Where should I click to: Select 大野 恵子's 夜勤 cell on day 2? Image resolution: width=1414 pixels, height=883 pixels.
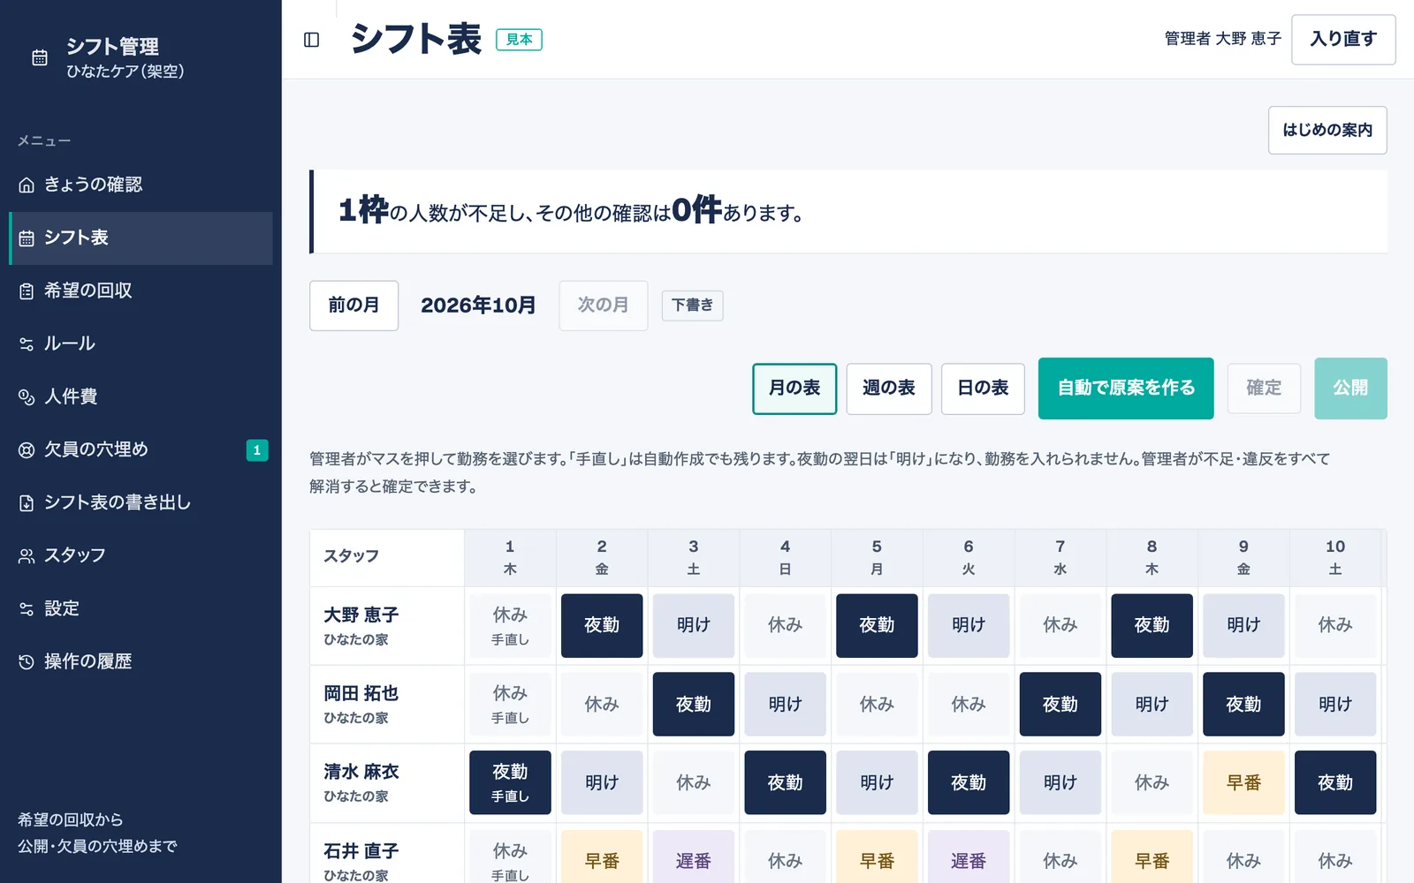(602, 626)
